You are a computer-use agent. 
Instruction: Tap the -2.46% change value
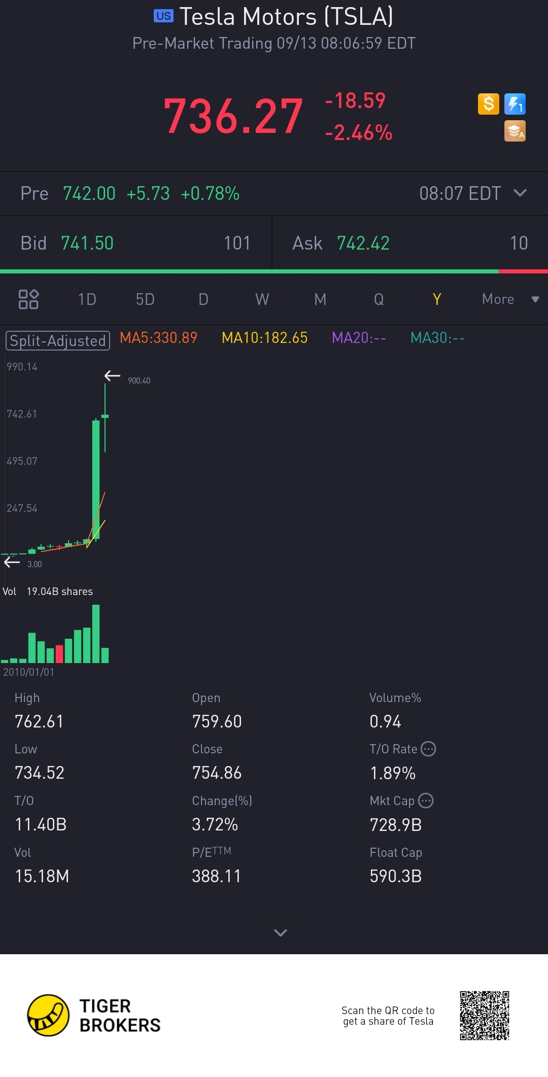(359, 133)
